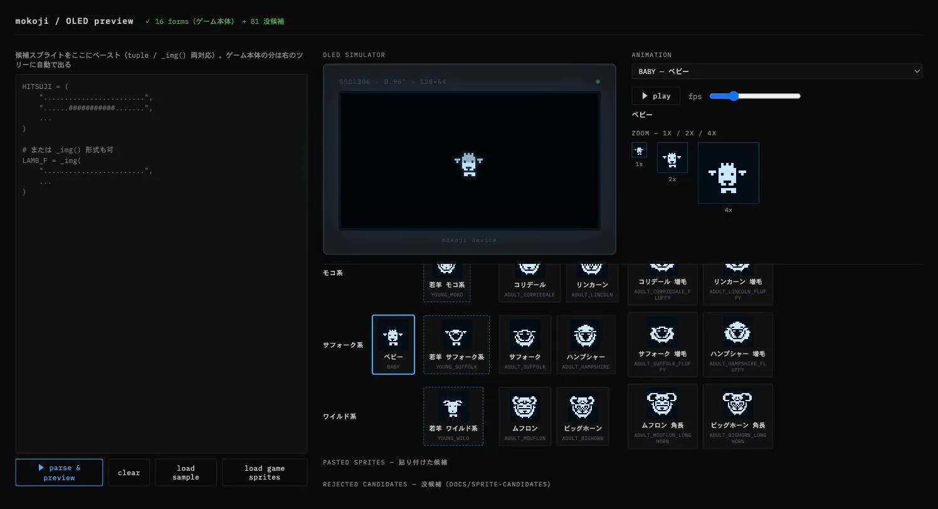Open the animation form dropdown
The image size is (938, 509).
tap(777, 71)
